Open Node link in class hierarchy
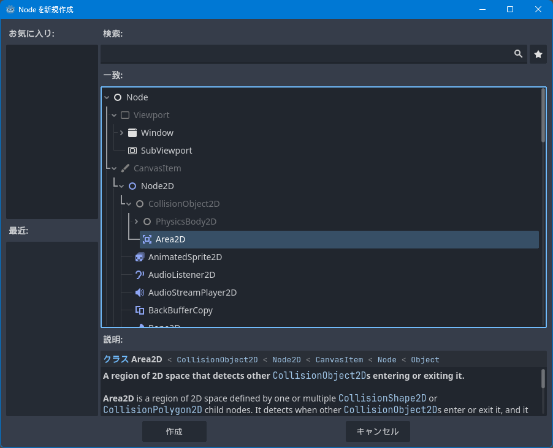 pyautogui.click(x=387, y=360)
